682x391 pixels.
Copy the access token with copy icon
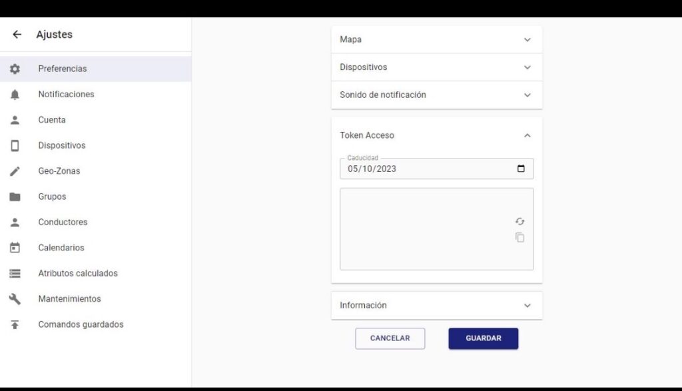[x=519, y=238]
